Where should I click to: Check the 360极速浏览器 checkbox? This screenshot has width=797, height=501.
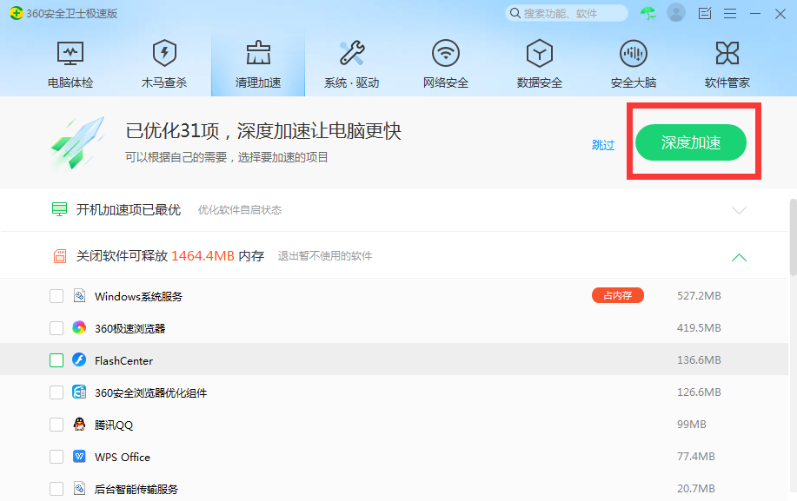coord(56,328)
